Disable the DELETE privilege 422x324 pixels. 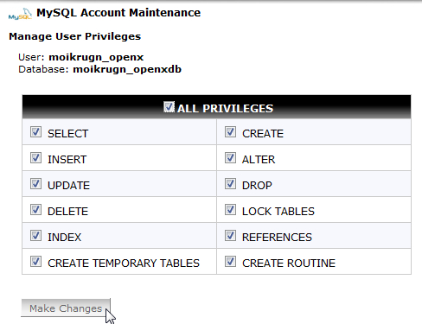35,210
